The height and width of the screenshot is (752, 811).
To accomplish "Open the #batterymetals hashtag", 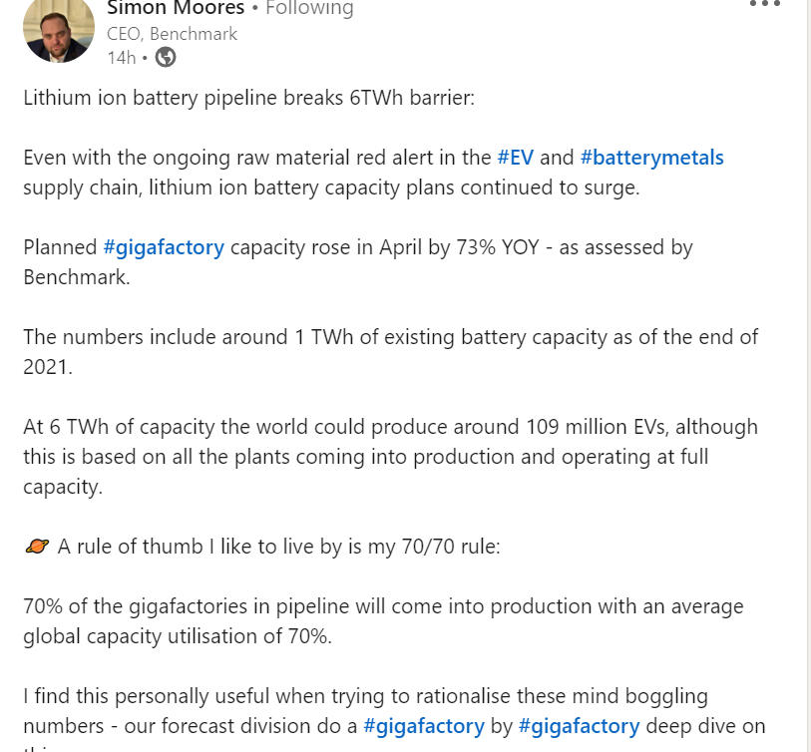I will click(651, 158).
